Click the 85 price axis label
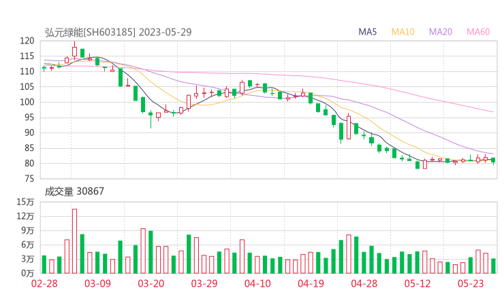Viewport: 504px width, 299px height. point(29,148)
